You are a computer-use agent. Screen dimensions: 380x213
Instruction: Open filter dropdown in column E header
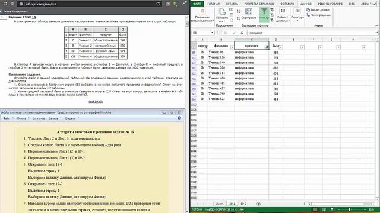[302, 47]
